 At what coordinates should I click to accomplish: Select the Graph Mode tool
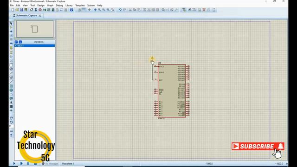(11, 61)
